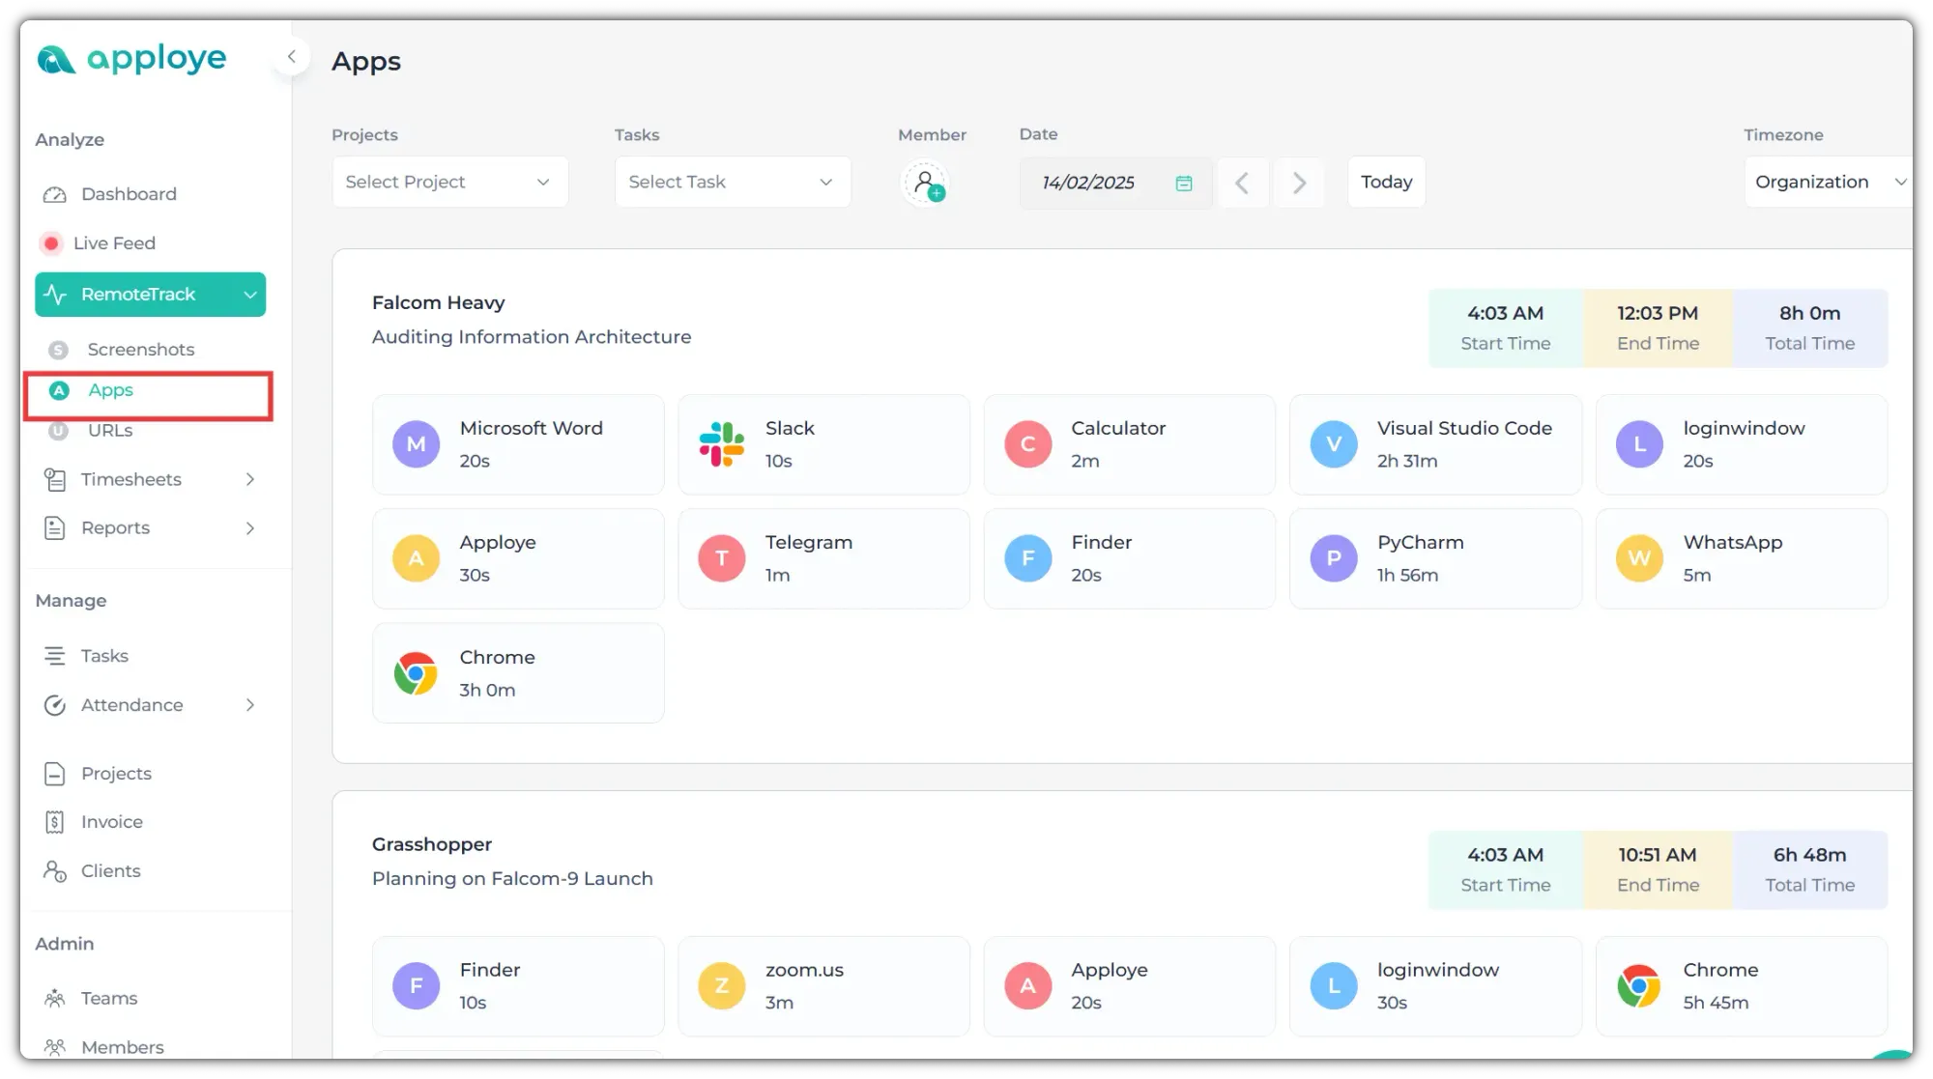
Task: Collapse the RemoteTrack menu
Action: 249,295
